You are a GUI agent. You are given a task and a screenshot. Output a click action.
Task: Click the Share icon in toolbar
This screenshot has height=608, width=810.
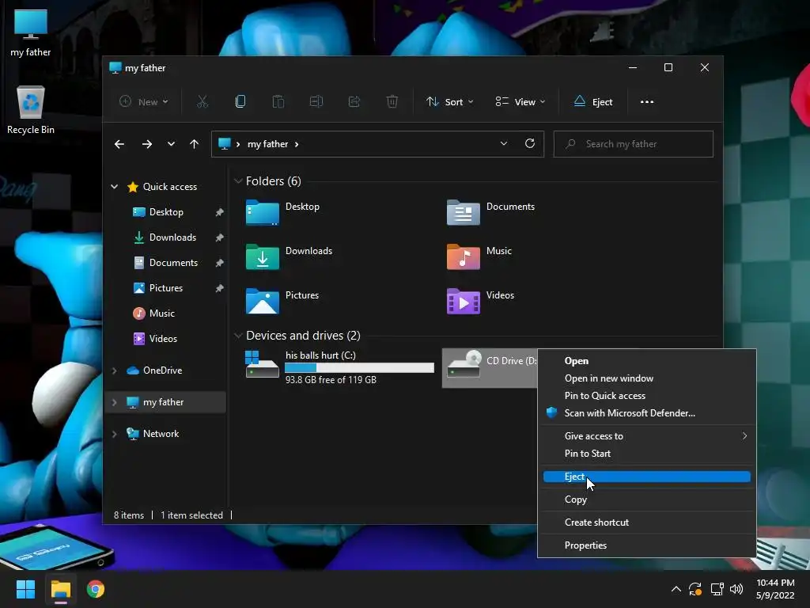pos(354,102)
